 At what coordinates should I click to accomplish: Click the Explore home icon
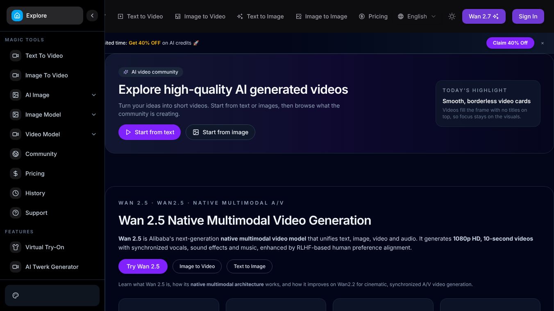(17, 16)
